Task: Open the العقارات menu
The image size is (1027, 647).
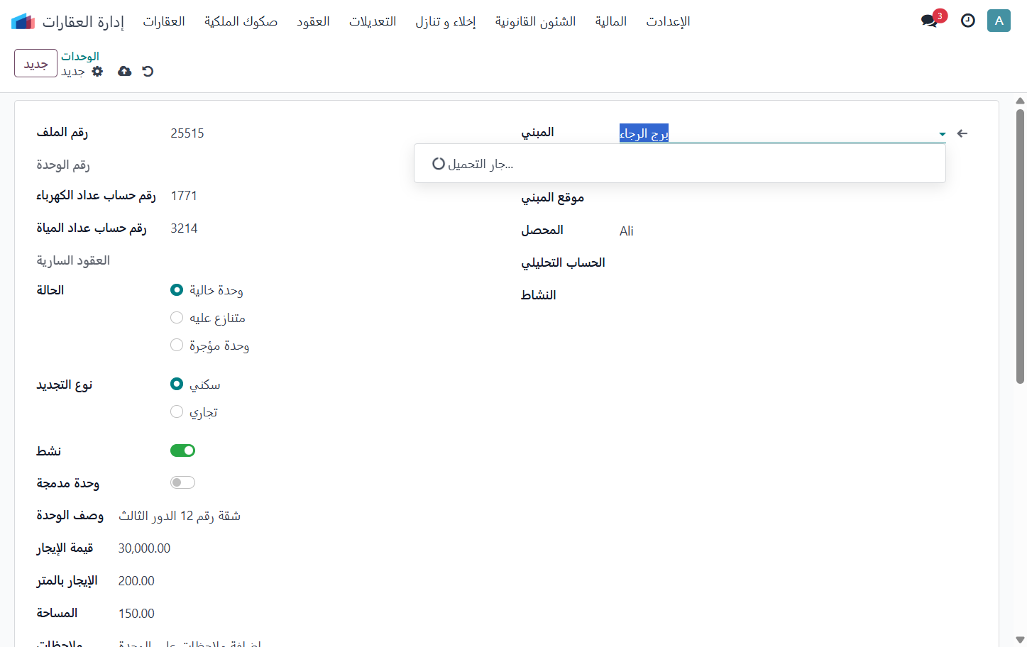Action: (x=164, y=21)
